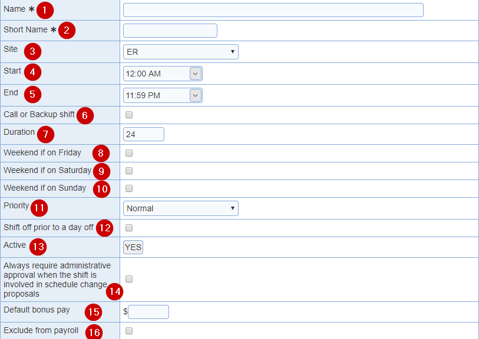Click the Shift off prior to a day off label
Image resolution: width=479 pixels, height=339 pixels.
(48, 227)
